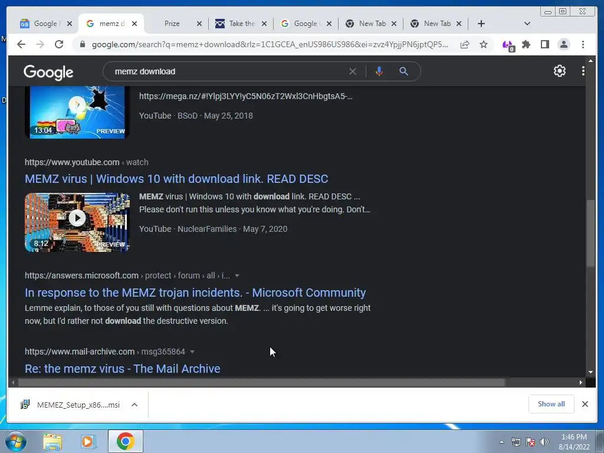
Task: Open the taskbar clock and date
Action: pos(574,442)
